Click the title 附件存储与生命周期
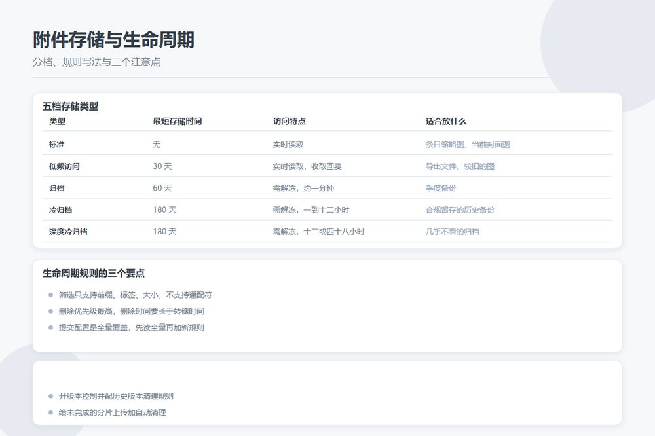The width and height of the screenshot is (655, 436). pyautogui.click(x=113, y=40)
